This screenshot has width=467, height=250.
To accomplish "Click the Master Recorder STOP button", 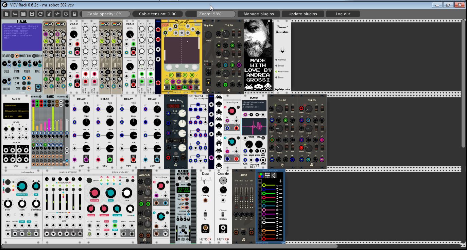I will click(187, 204).
